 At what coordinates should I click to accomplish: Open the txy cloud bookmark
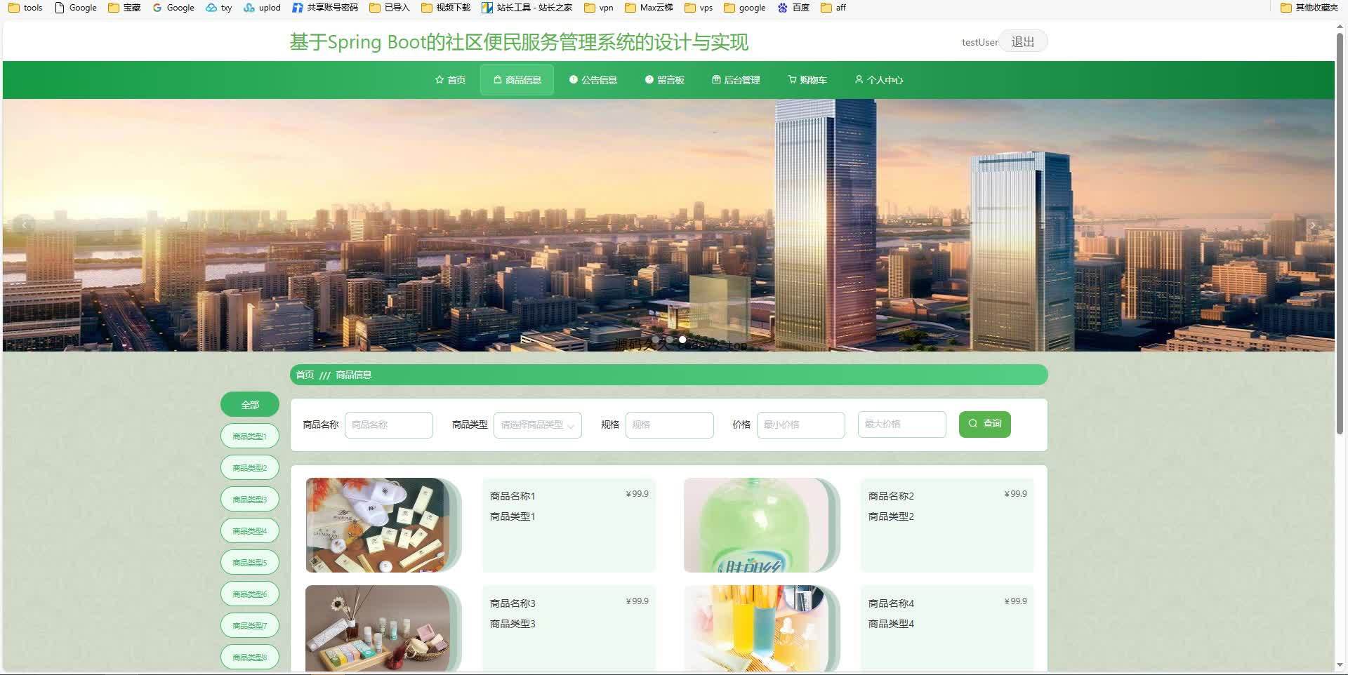coord(219,8)
